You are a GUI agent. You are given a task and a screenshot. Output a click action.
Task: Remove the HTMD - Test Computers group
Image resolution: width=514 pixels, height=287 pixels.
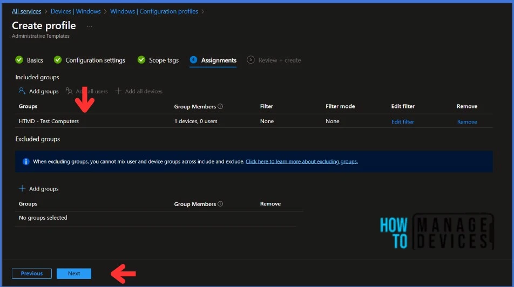point(467,122)
